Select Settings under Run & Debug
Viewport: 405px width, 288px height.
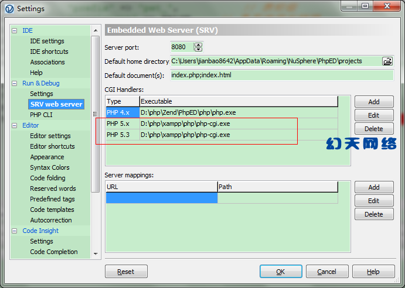click(x=42, y=94)
